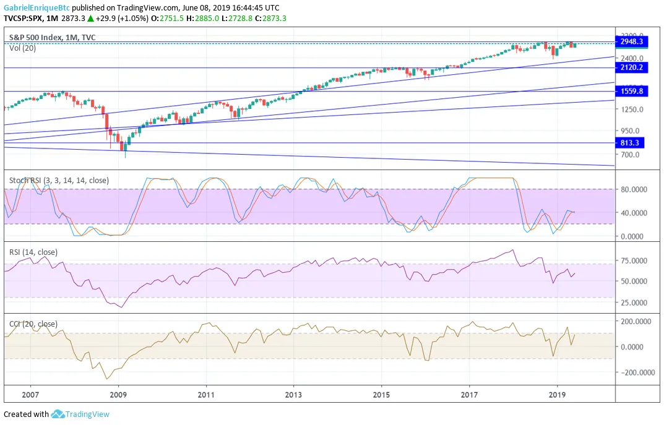Click the 25.0000 level on the RSI scale
This screenshot has height=425, width=664.
[634, 303]
